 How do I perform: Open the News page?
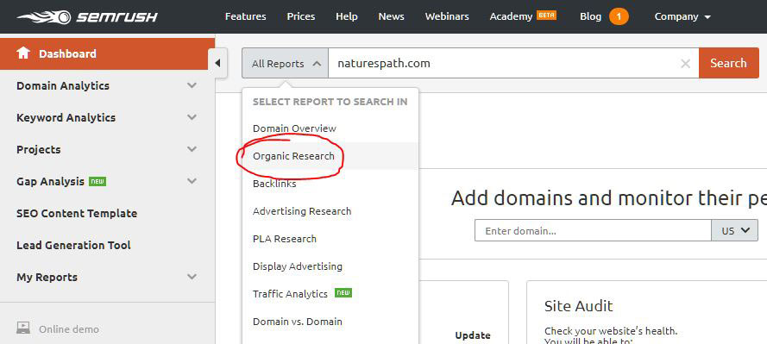coord(392,16)
